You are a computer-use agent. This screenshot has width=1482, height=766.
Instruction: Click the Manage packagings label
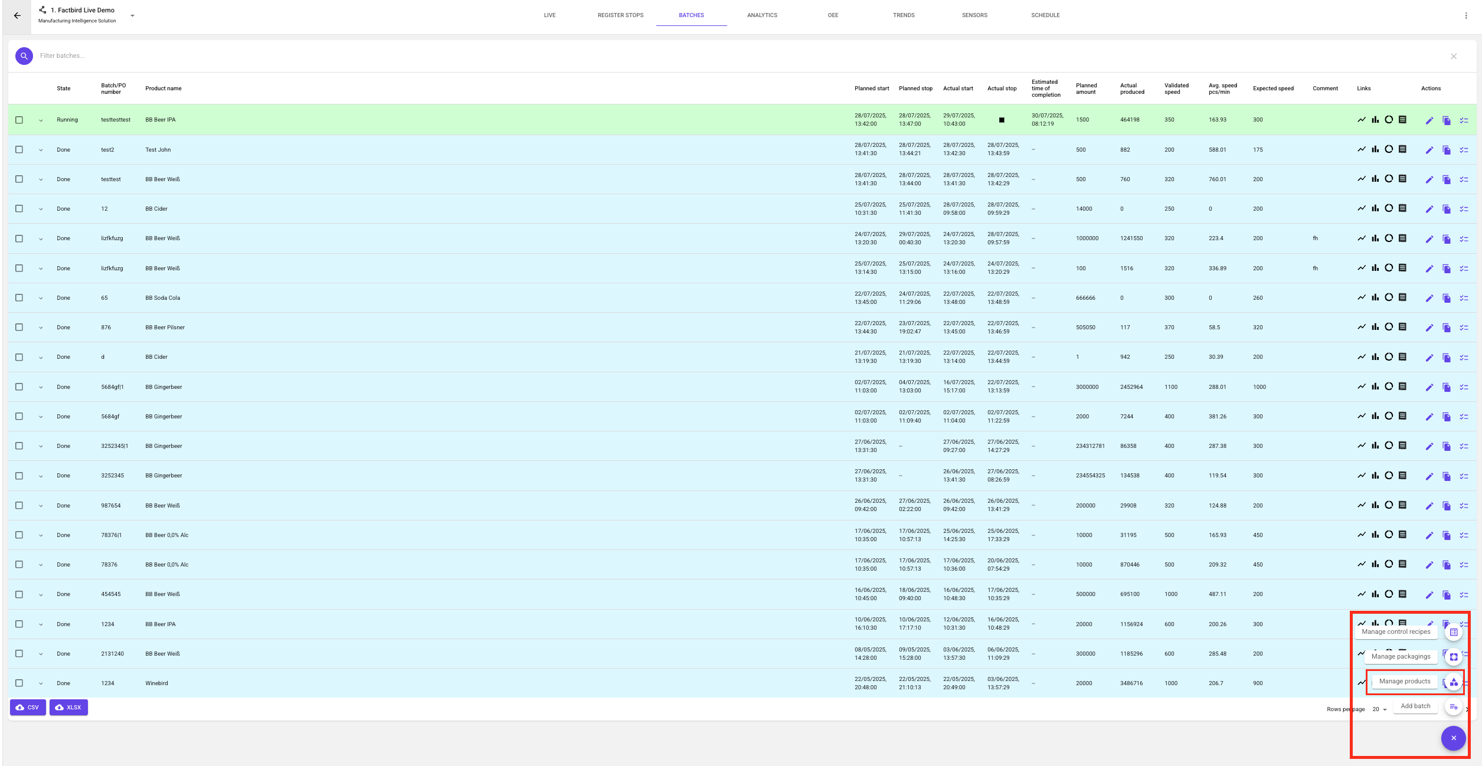click(x=1401, y=656)
